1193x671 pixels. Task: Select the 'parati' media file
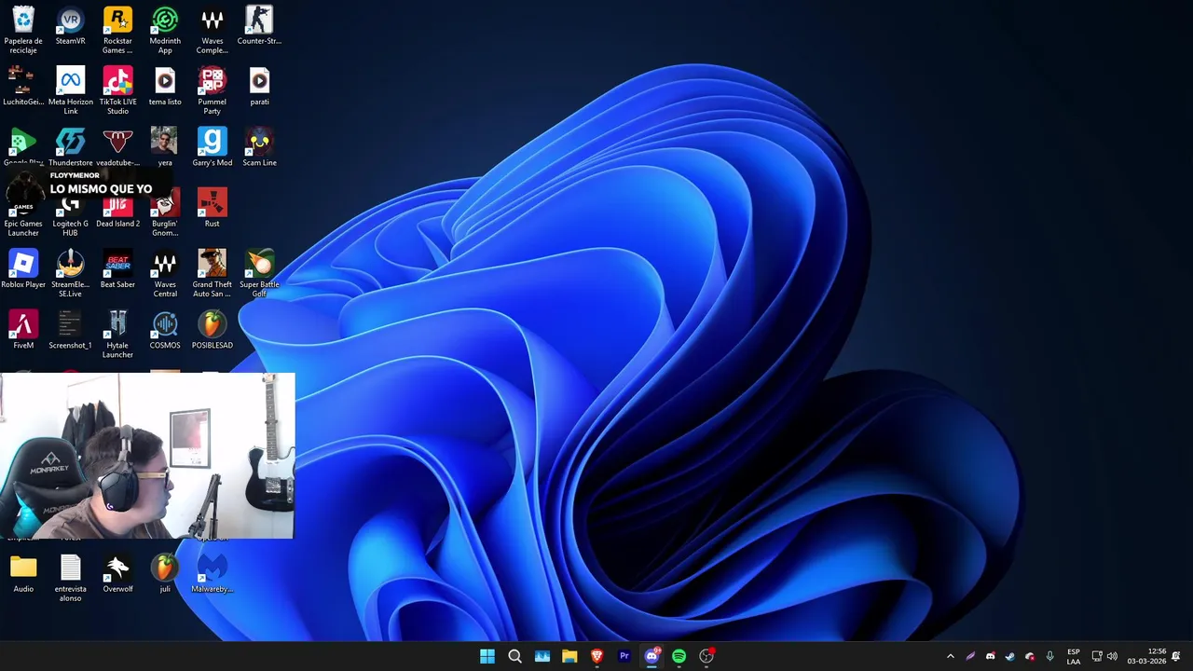click(x=259, y=87)
